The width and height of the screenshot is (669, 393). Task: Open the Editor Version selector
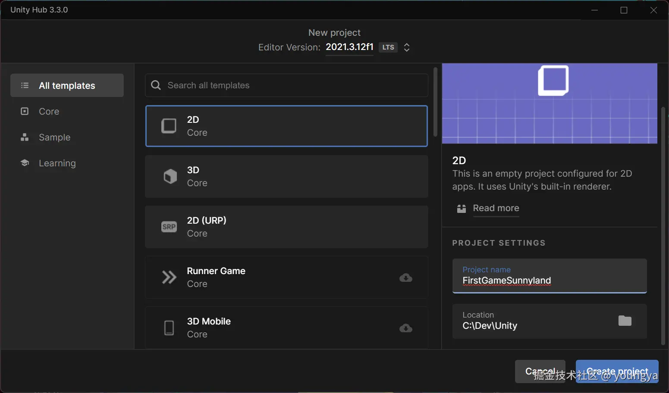(406, 47)
